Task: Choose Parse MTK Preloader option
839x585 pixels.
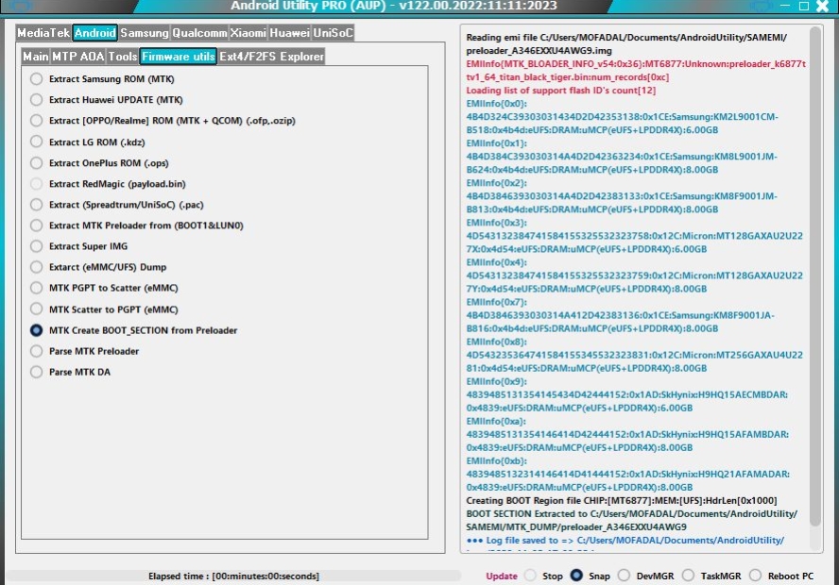Action: pyautogui.click(x=36, y=351)
